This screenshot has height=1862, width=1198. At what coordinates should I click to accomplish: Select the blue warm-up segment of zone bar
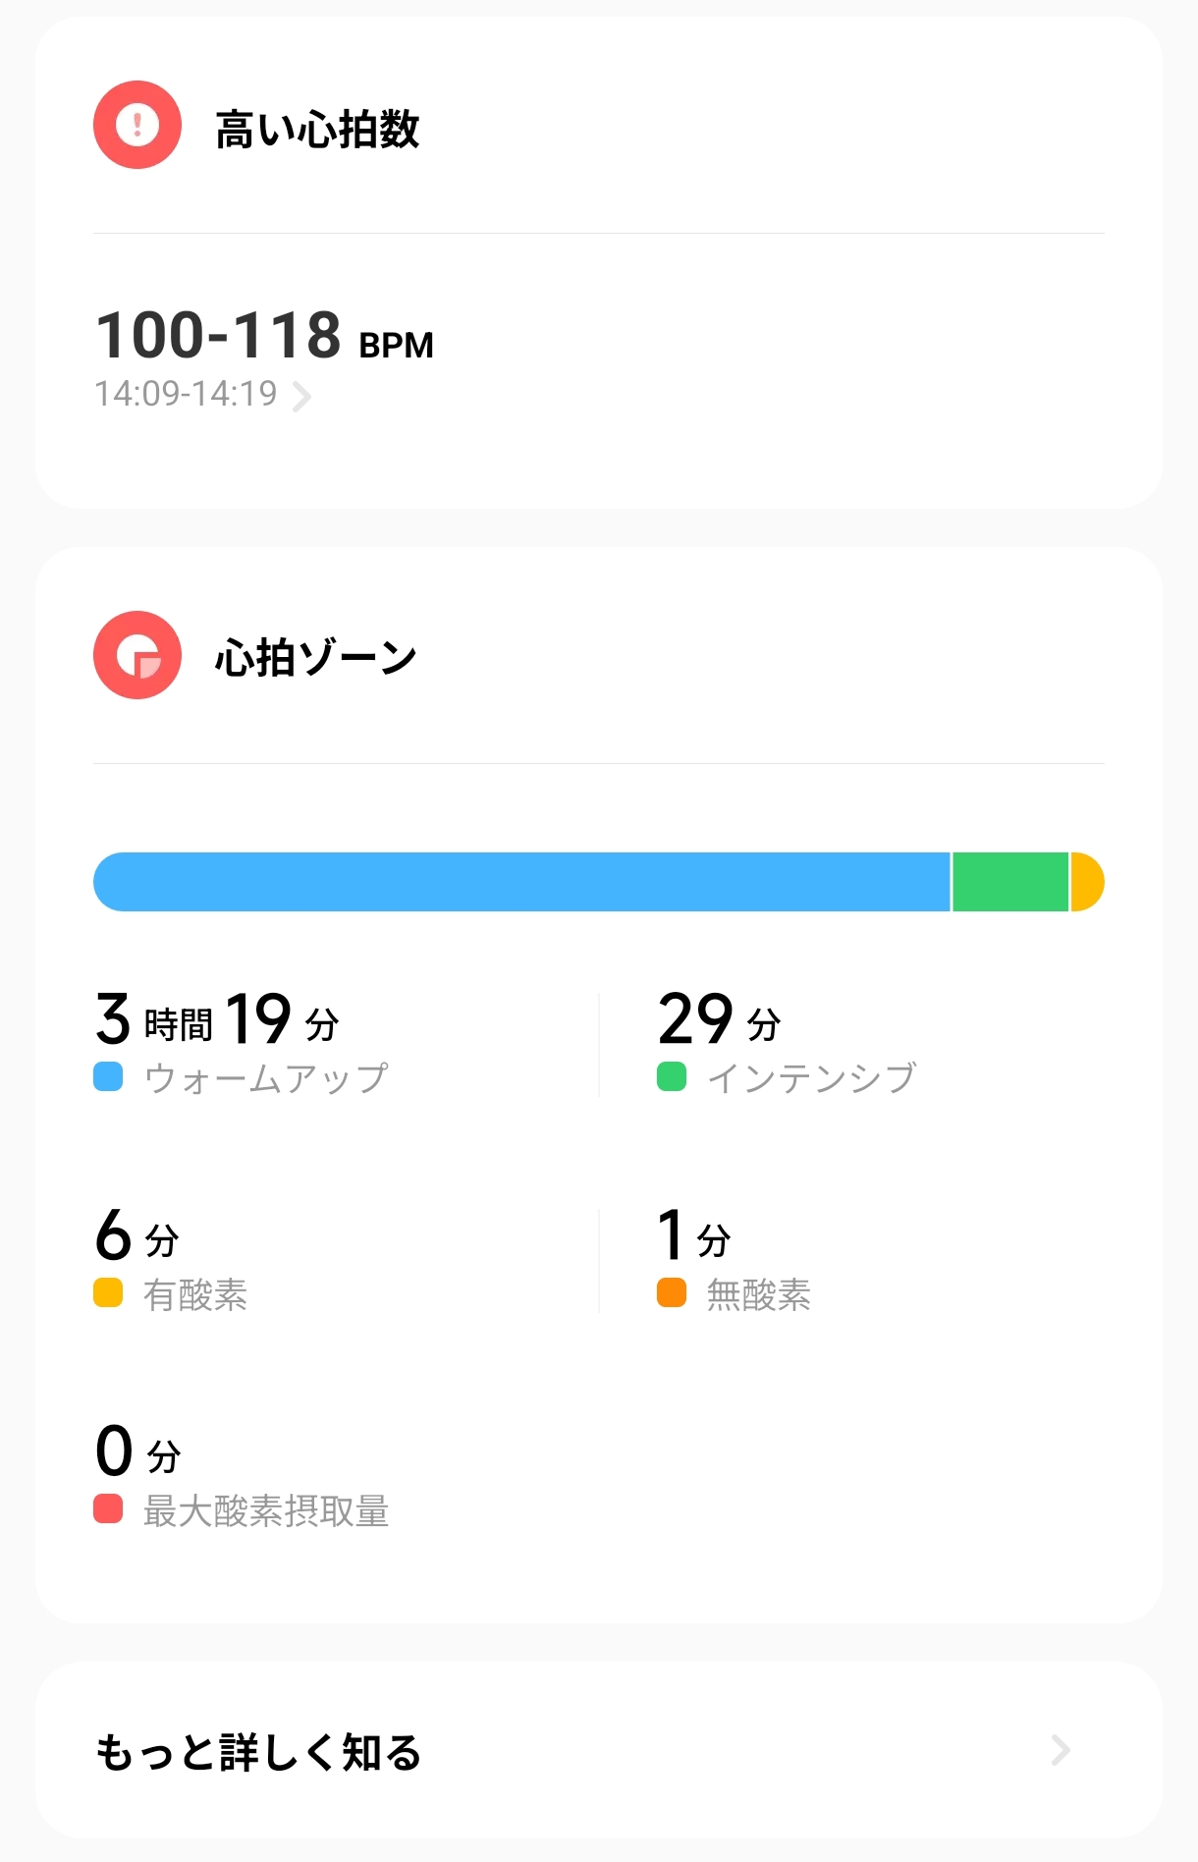click(521, 882)
